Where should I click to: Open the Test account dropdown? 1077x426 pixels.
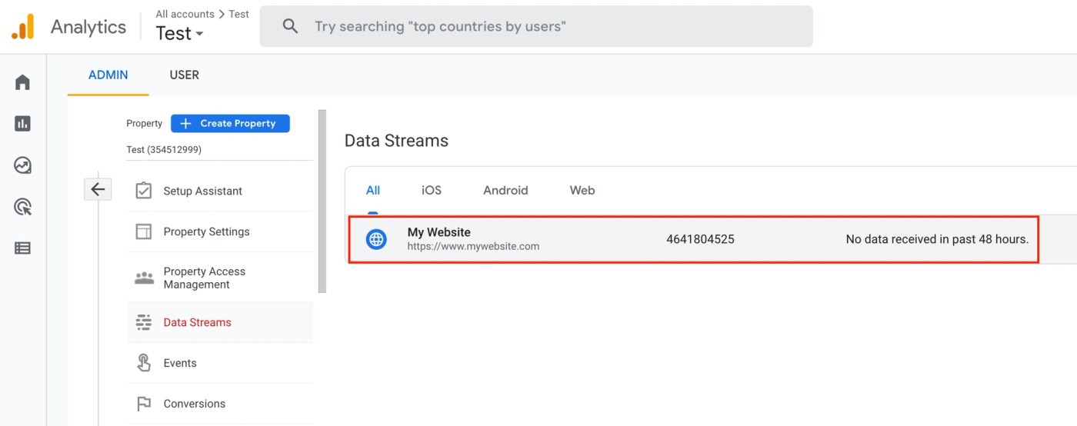click(179, 34)
